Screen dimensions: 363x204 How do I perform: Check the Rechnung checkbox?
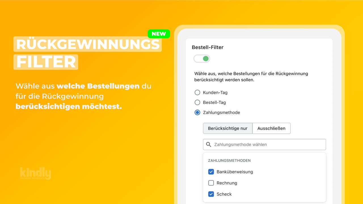211,183
